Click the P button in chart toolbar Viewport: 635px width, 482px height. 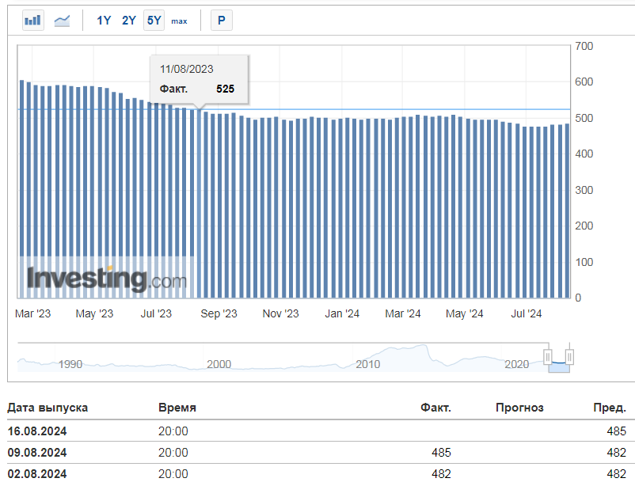[221, 21]
